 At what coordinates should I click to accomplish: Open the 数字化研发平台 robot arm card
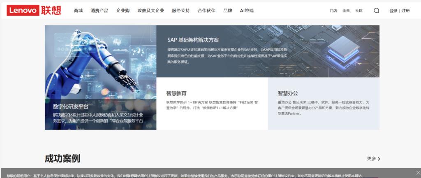tap(100, 77)
